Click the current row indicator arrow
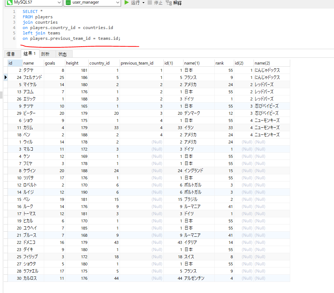Viewport: 334px width, 293px height. 5,77
